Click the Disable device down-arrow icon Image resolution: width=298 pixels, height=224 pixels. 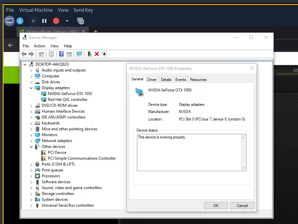click(104, 54)
